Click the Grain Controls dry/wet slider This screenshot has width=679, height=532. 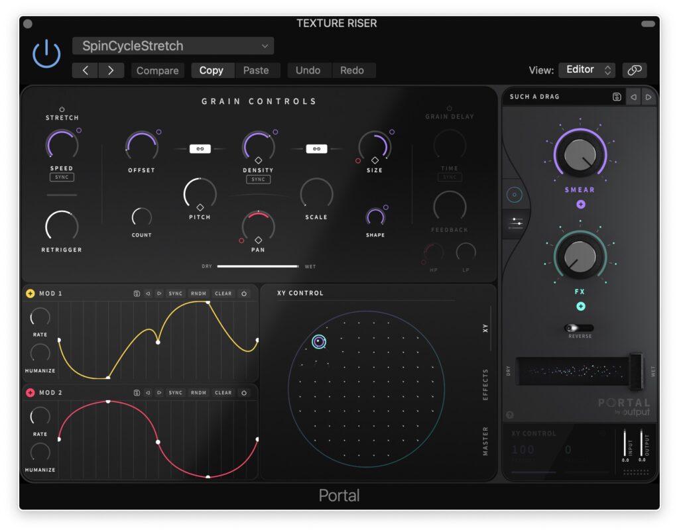(x=258, y=266)
